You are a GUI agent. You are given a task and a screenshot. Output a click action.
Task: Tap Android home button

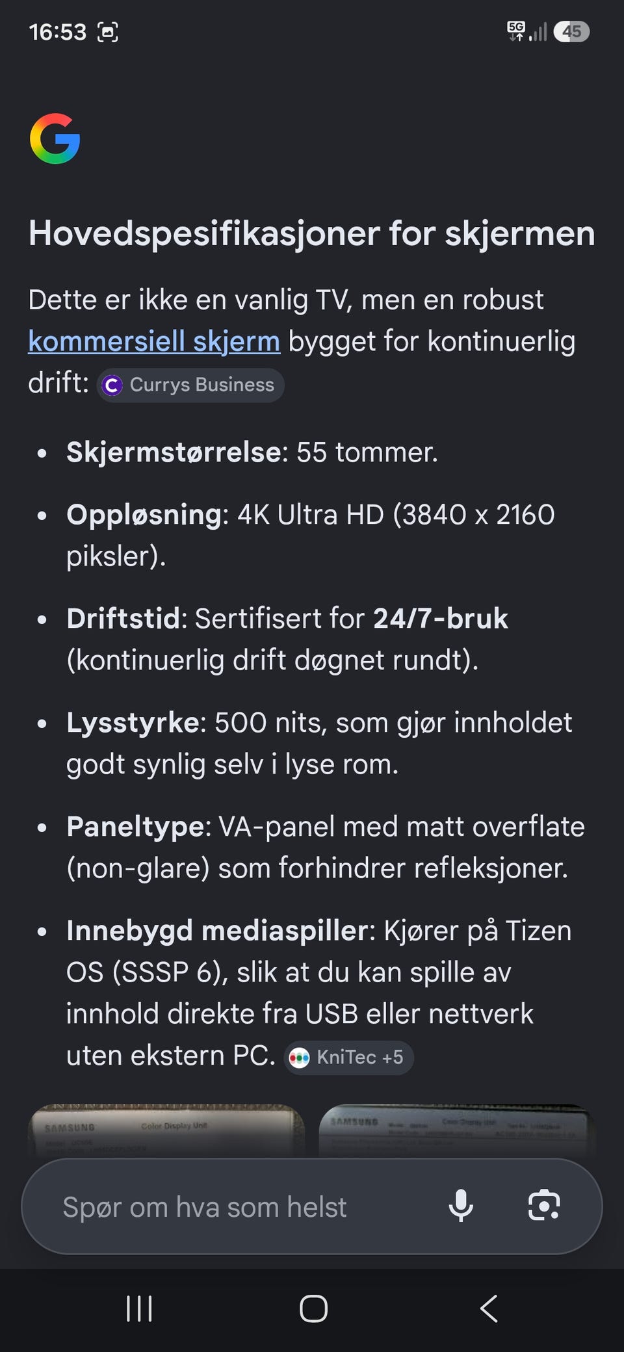(x=313, y=1308)
